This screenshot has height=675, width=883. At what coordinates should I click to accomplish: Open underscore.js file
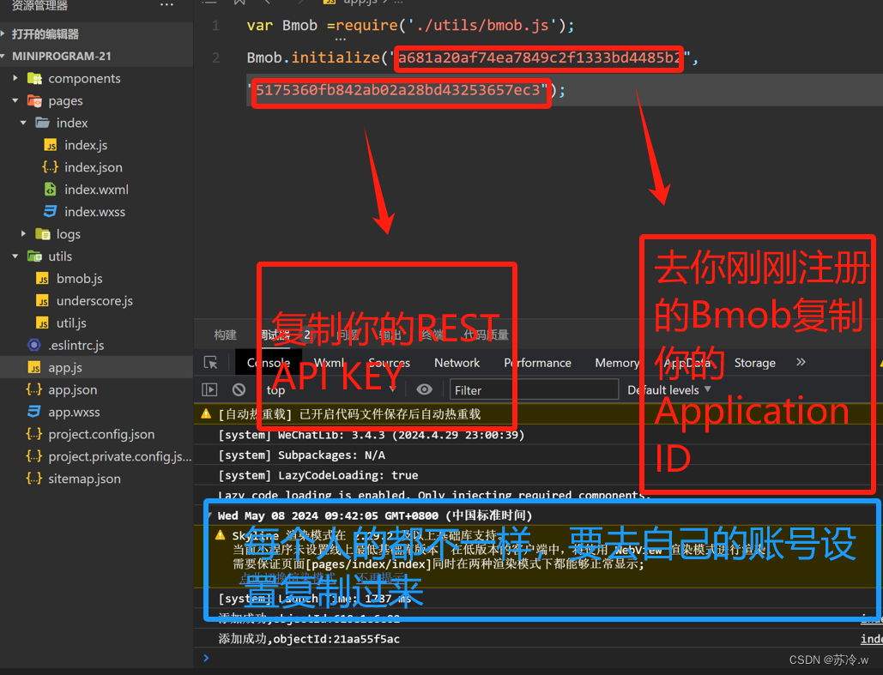coord(94,301)
